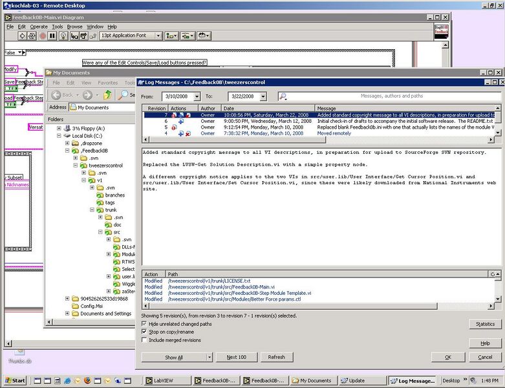
Task: Open the To date dropdown
Action: [x=263, y=96]
